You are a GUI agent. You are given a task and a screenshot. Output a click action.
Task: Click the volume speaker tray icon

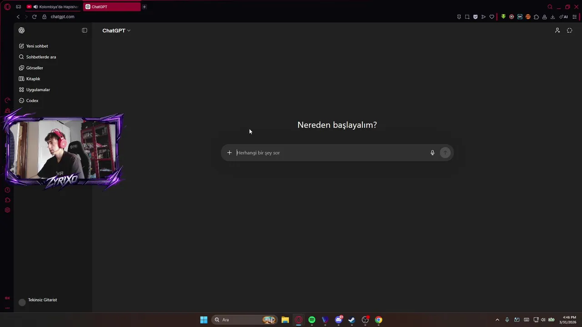[x=543, y=320]
